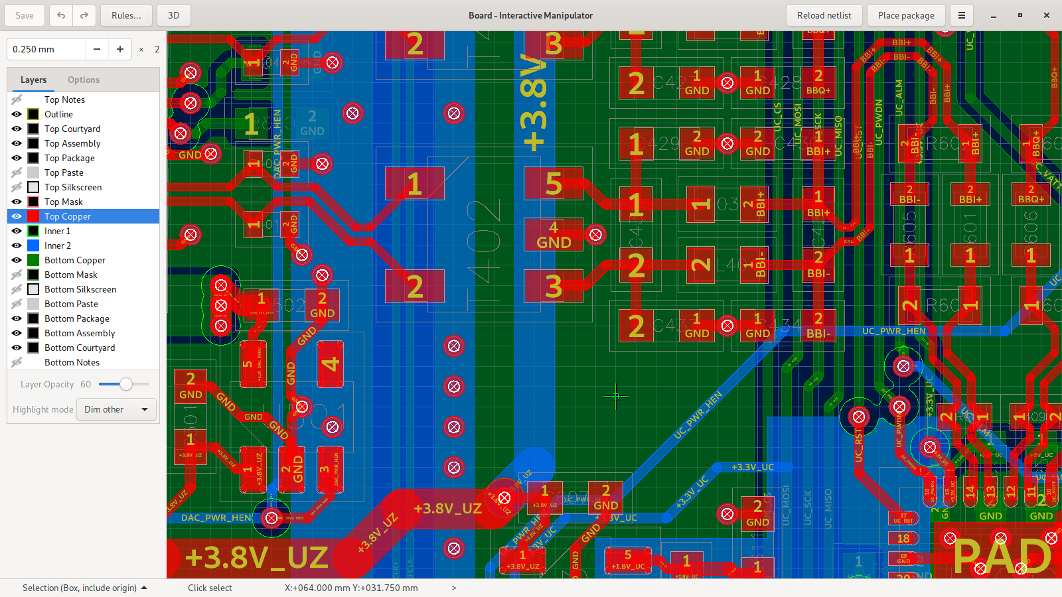Click the Reload netlist button
1062x597 pixels.
tap(824, 15)
